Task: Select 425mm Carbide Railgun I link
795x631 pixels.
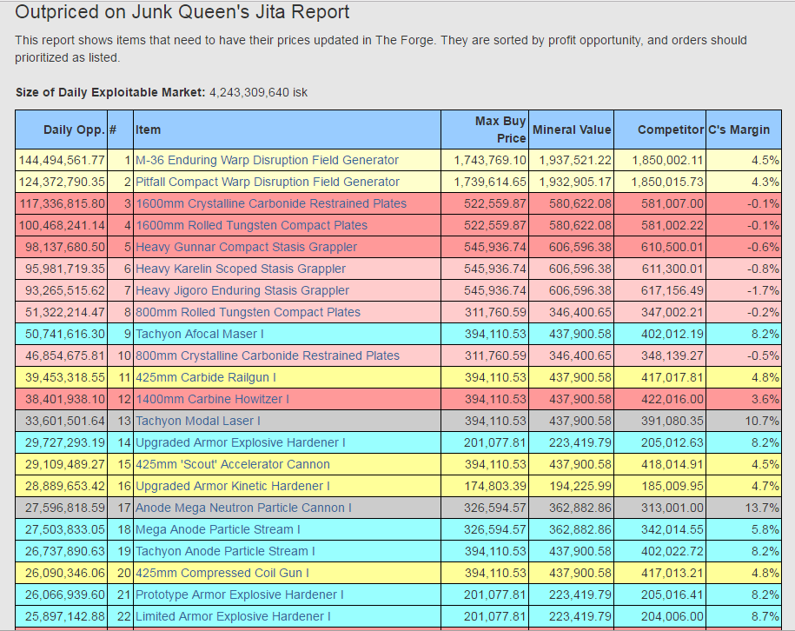Action: (x=205, y=378)
